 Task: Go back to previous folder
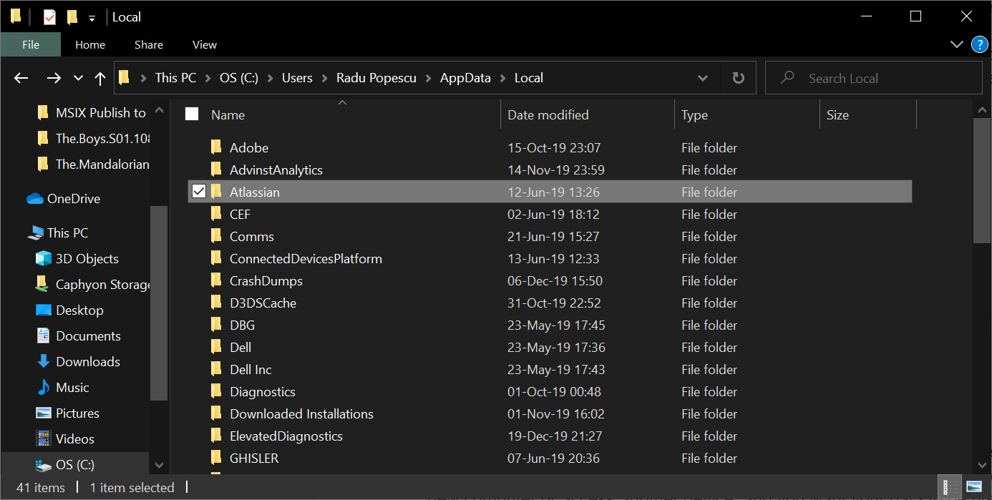[21, 79]
